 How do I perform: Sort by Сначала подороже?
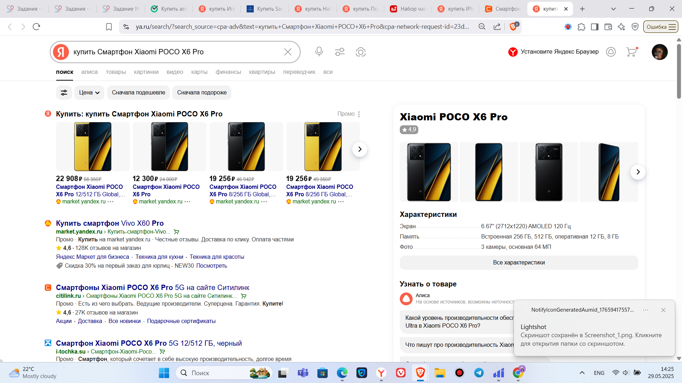[x=202, y=93]
